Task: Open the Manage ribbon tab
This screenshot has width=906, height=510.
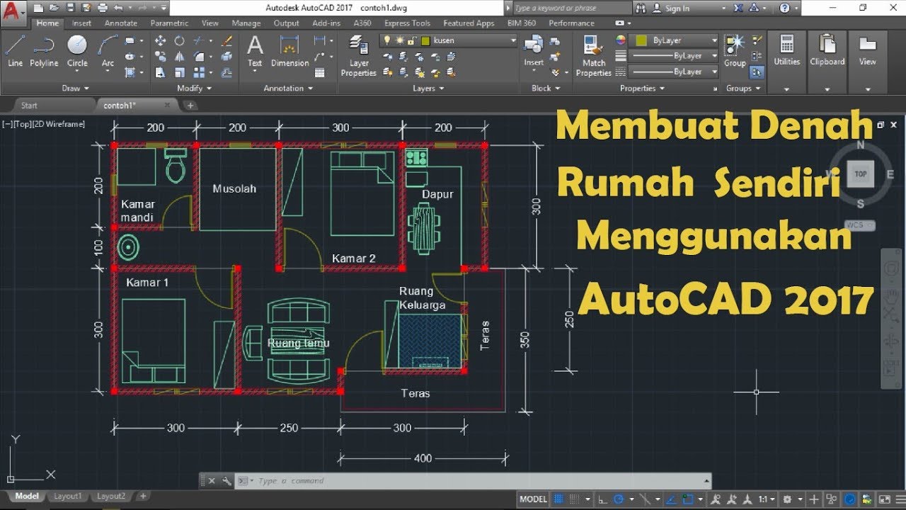Action: [x=246, y=23]
